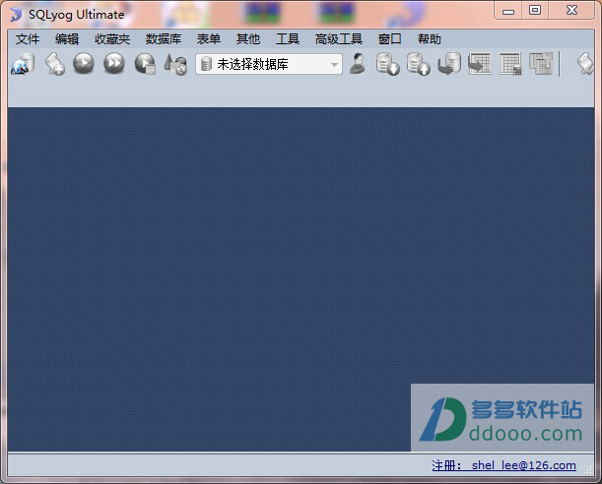Minimize the SQLyog Ultimate window

(508, 11)
